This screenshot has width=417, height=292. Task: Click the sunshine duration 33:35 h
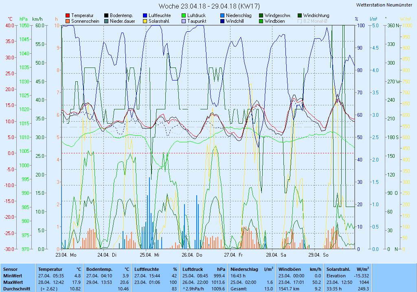(x=334, y=289)
